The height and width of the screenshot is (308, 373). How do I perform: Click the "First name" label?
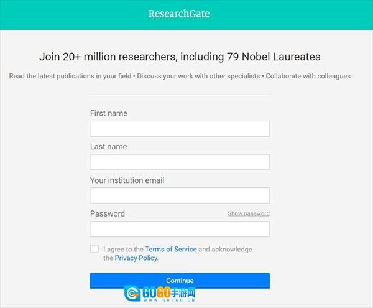[109, 113]
